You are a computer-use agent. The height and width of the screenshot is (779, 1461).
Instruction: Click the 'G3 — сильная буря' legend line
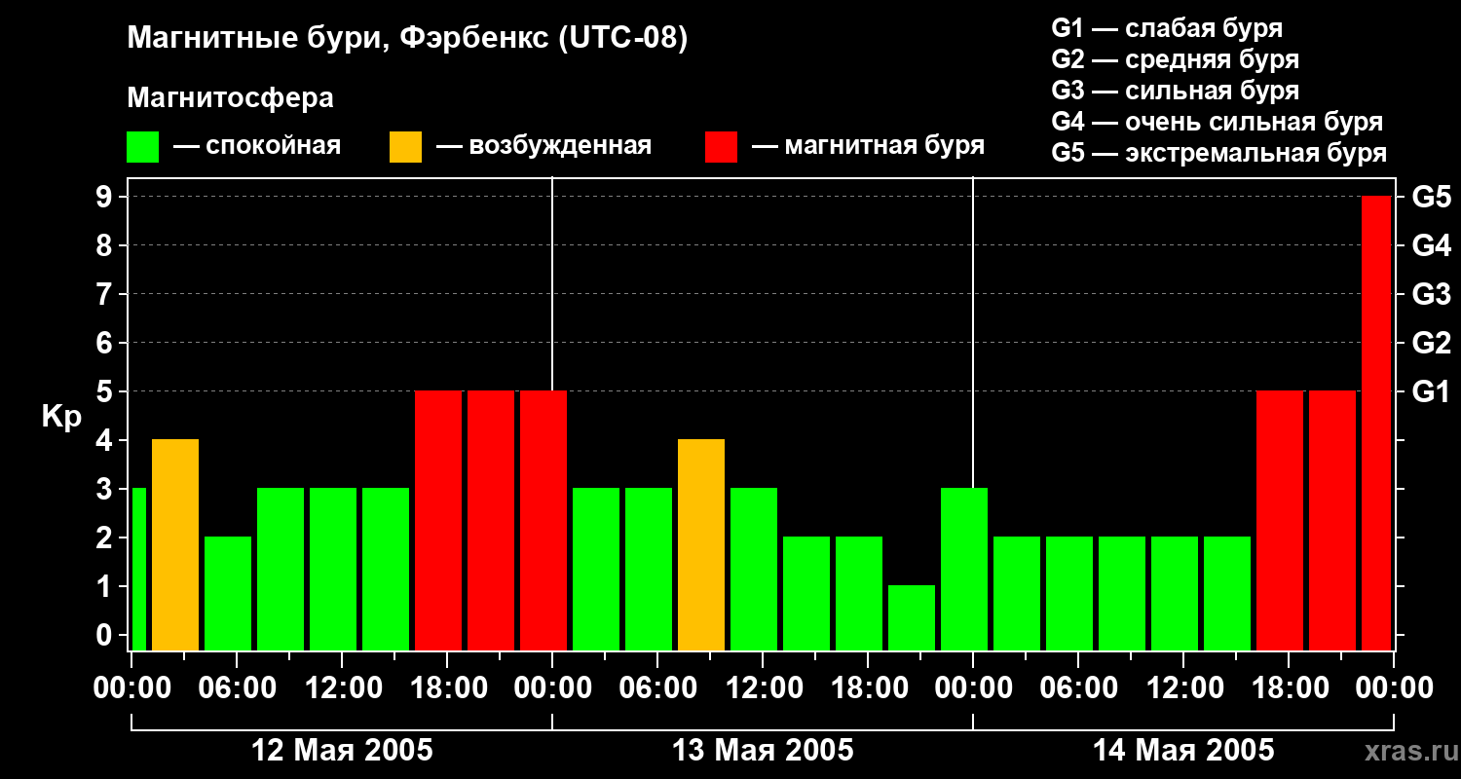point(1176,91)
